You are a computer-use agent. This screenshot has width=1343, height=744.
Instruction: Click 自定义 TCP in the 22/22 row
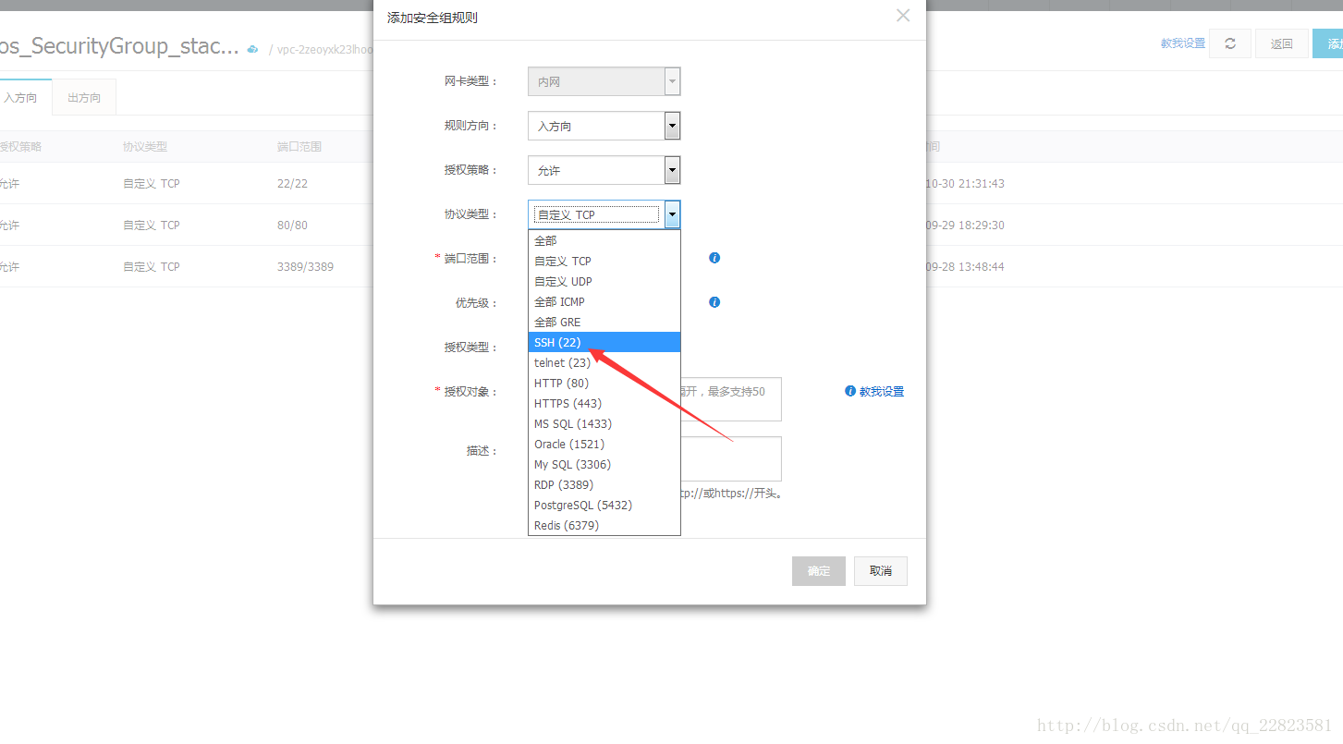[152, 184]
